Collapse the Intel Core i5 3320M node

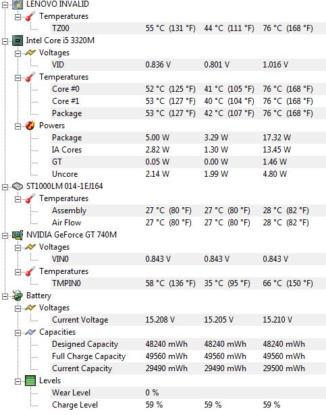coord(5,41)
